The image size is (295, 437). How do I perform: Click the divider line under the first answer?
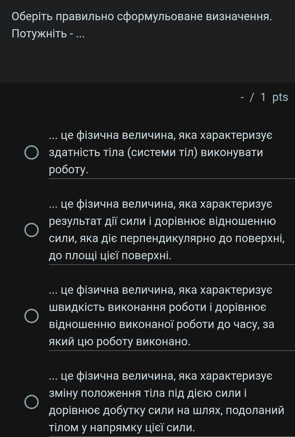[x=172, y=179]
